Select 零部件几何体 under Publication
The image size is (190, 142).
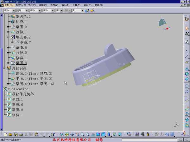23,94
